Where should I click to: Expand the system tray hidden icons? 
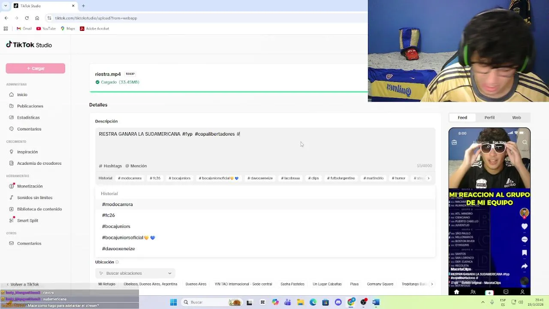(x=483, y=302)
